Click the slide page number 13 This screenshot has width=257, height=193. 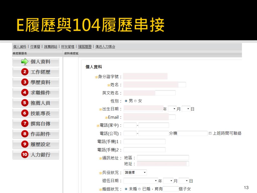click(x=246, y=187)
